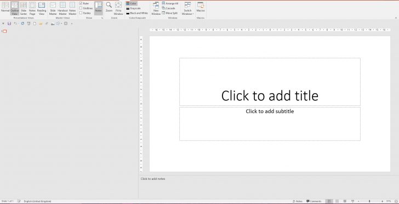399x204 pixels.
Task: Click the title placeholder 'Click to add title'
Action: click(270, 82)
